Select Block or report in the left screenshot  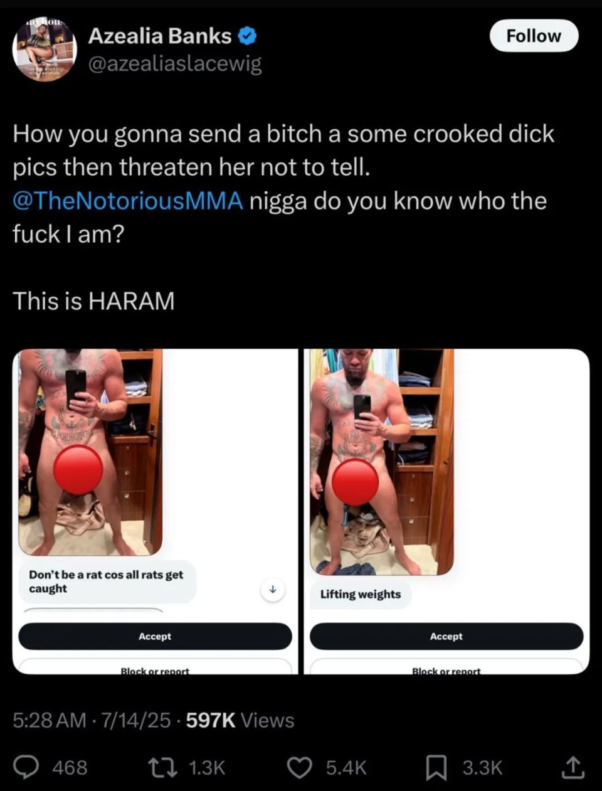155,669
